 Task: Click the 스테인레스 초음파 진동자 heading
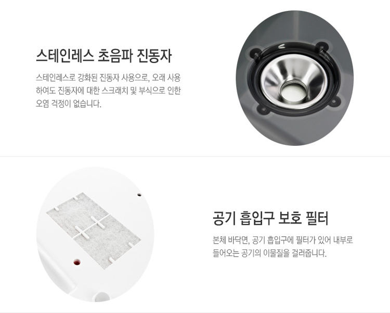click(x=103, y=56)
